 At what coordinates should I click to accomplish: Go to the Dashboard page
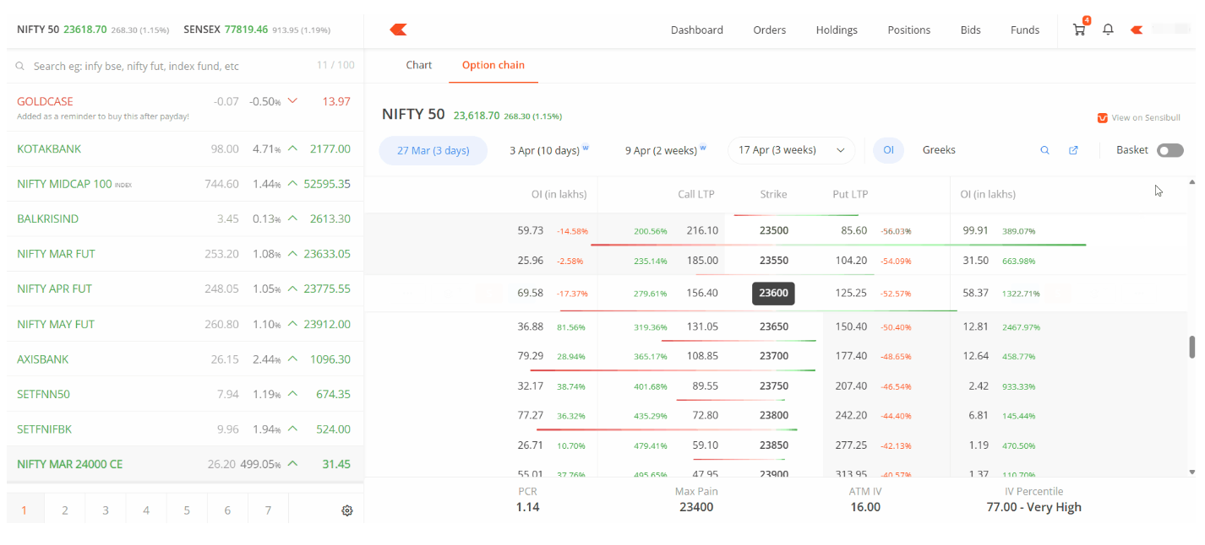(697, 30)
